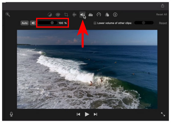Click the microphone voiceover icon

(x=11, y=114)
